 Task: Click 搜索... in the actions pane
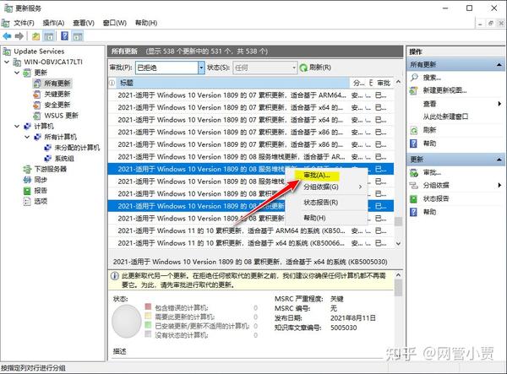432,78
